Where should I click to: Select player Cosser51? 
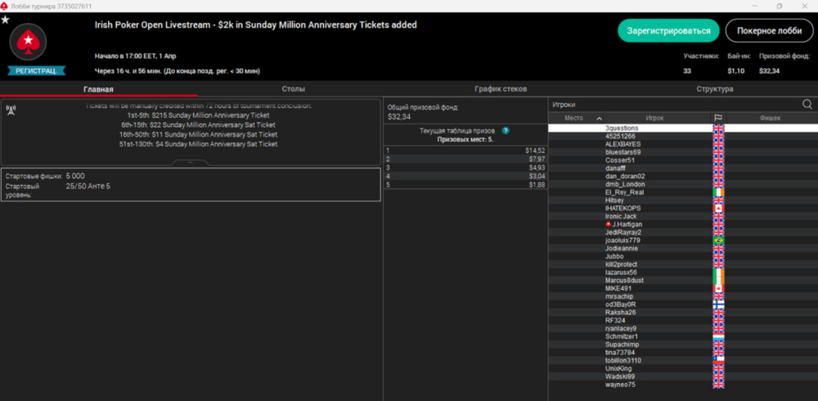(620, 160)
